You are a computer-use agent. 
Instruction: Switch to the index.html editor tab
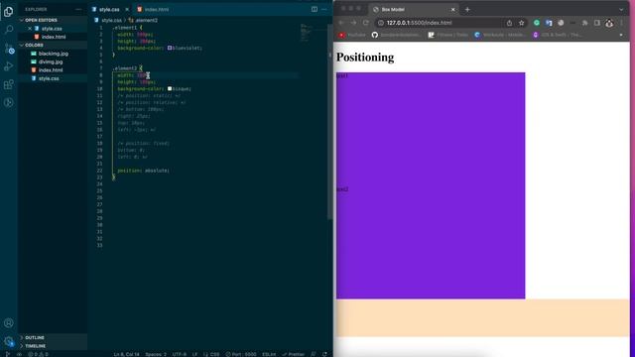[x=153, y=9]
